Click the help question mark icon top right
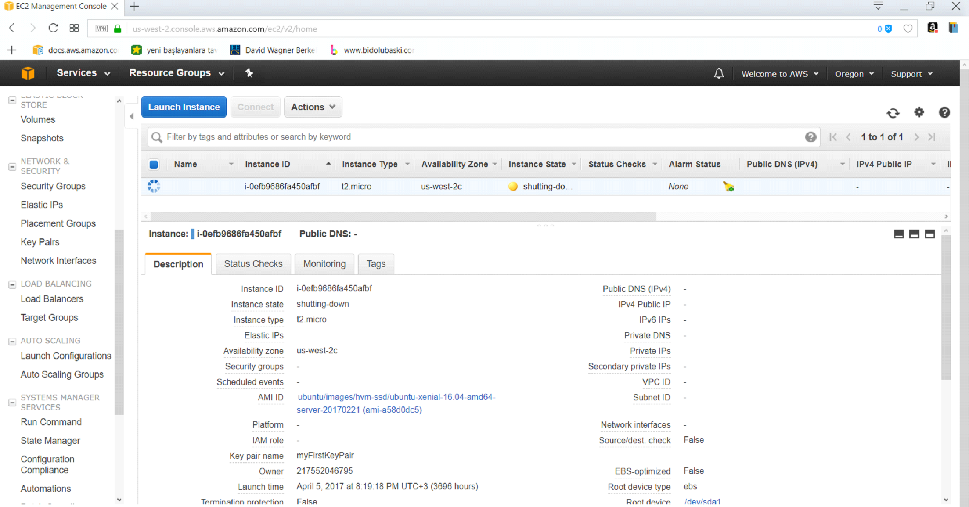This screenshot has width=969, height=507. [944, 112]
